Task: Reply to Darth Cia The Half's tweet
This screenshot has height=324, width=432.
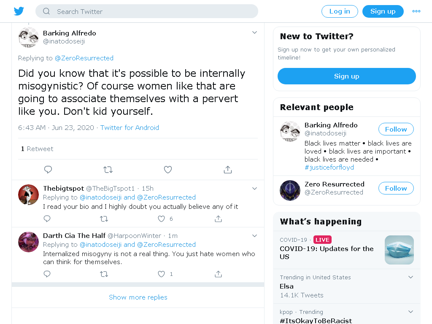Action: point(47,274)
